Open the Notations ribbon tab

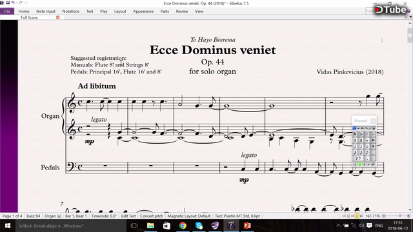[70, 12]
